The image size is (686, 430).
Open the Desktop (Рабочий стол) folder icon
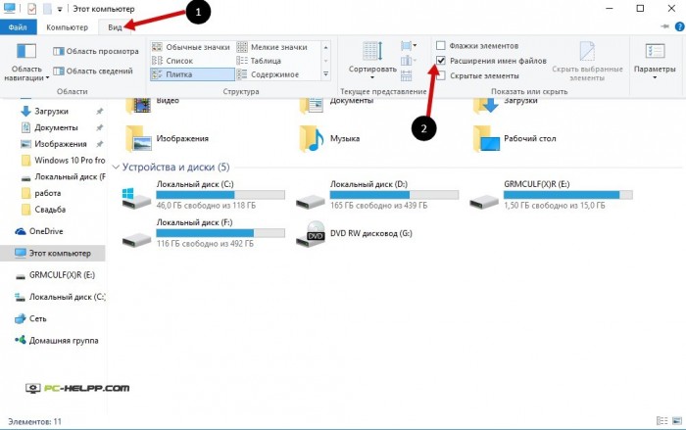point(486,139)
